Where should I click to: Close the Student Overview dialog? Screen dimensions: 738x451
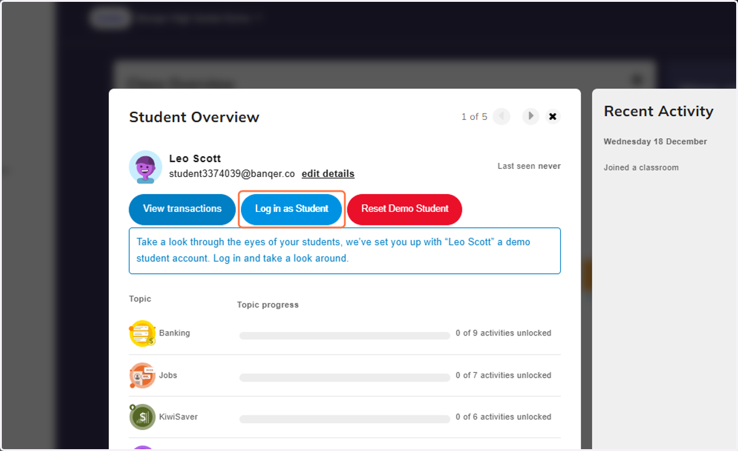point(553,116)
